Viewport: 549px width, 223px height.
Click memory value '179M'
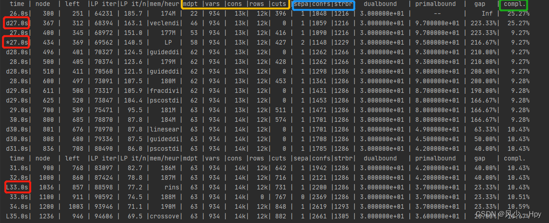(x=168, y=62)
